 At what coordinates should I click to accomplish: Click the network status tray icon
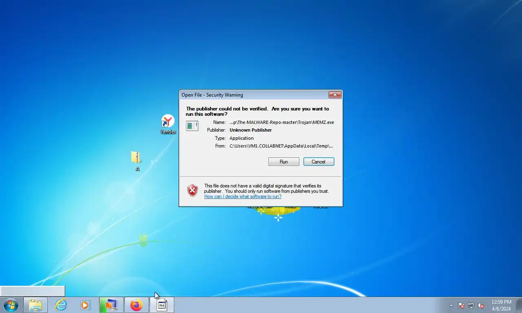pos(471,305)
